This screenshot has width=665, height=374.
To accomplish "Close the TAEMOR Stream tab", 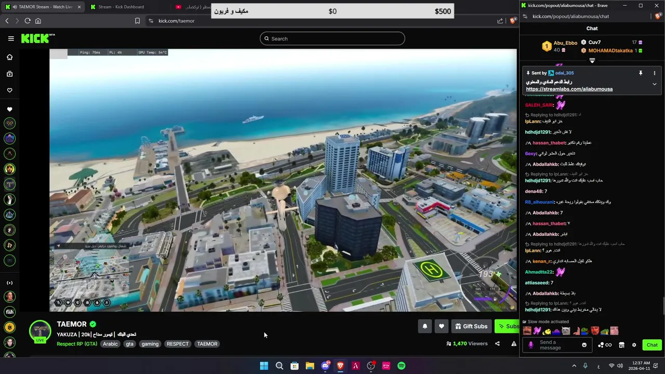I will 79,7.
